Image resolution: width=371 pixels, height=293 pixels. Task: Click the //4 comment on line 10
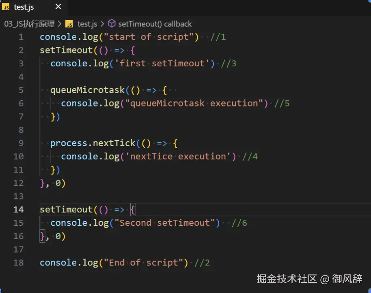point(250,156)
